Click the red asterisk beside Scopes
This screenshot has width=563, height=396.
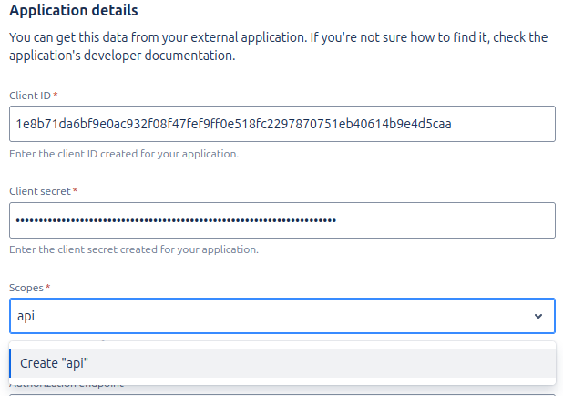click(48, 288)
